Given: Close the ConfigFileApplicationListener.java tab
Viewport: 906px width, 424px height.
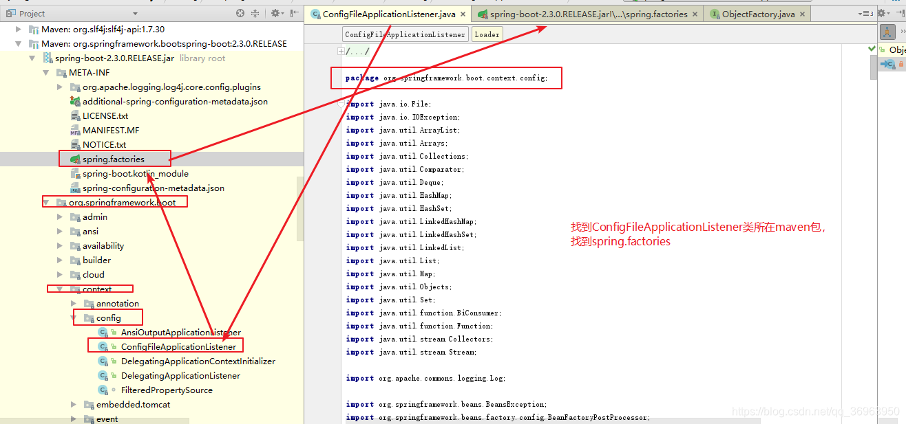Looking at the screenshot, I should pos(463,14).
